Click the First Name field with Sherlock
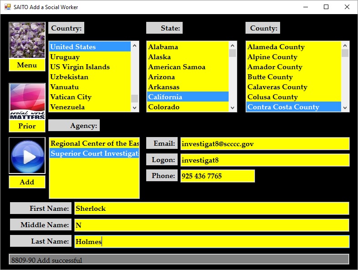This screenshot has width=358, height=270. click(211, 209)
